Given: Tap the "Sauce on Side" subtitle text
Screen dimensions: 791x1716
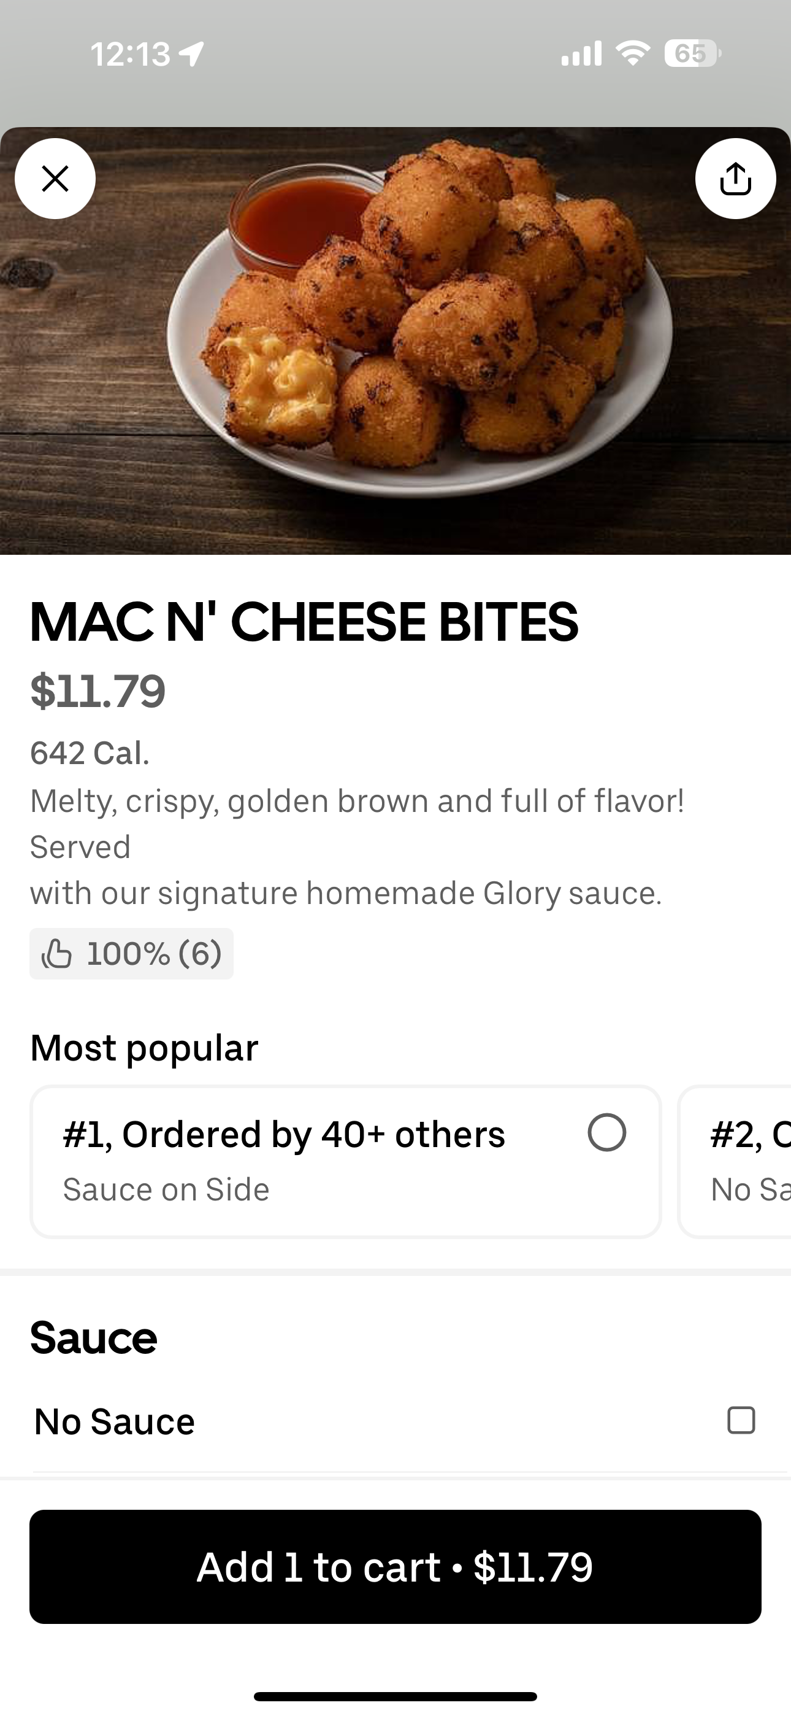Looking at the screenshot, I should (x=166, y=1189).
